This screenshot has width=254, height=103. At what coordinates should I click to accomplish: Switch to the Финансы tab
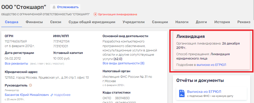[x=34, y=22]
